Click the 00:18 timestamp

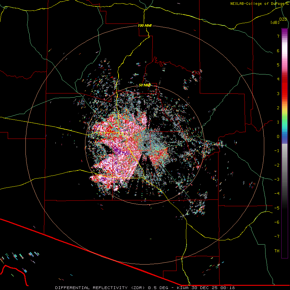228,288
